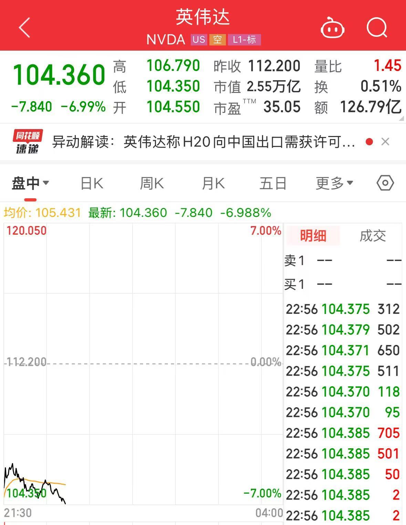The width and height of the screenshot is (406, 525).
Task: Expand quote details corner triangle
Action: [x=401, y=118]
